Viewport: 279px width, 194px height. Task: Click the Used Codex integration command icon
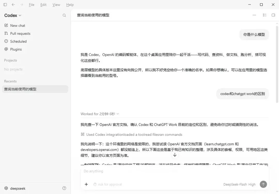click(x=83, y=134)
